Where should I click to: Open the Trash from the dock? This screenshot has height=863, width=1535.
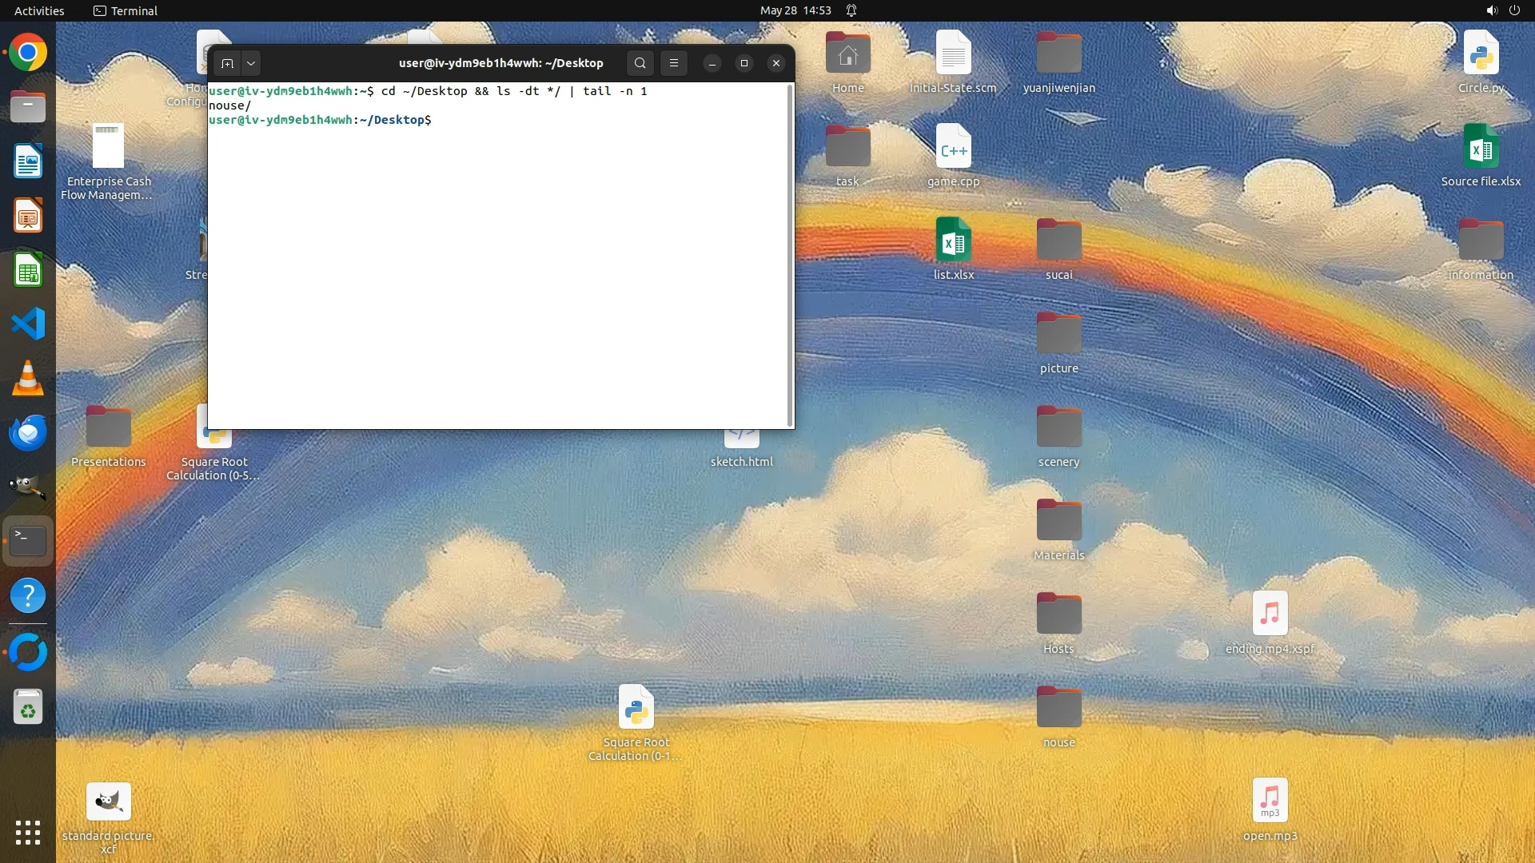click(28, 707)
